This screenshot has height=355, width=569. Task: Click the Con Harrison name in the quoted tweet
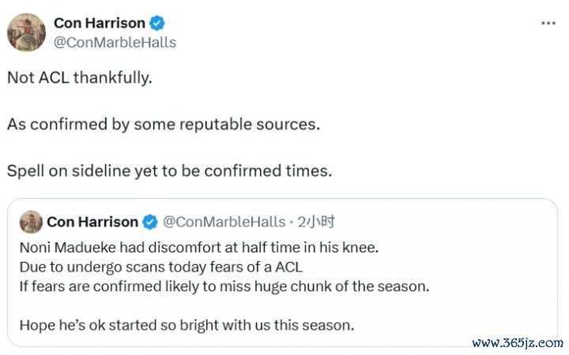(x=92, y=222)
